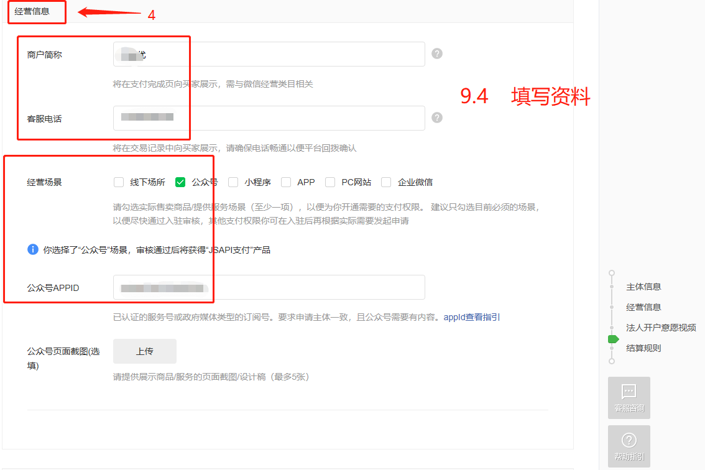705x470 pixels.
Task: Open 客服咨询 chat icon button
Action: coord(629,397)
